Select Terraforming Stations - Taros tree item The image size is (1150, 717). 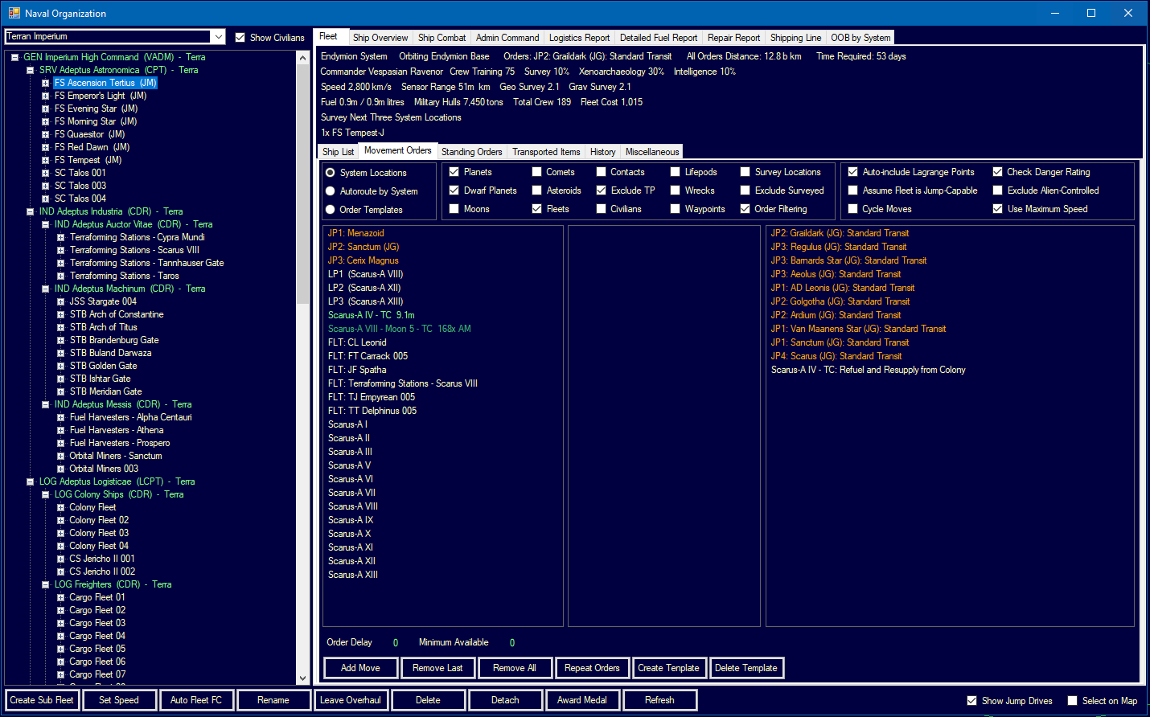tap(125, 276)
